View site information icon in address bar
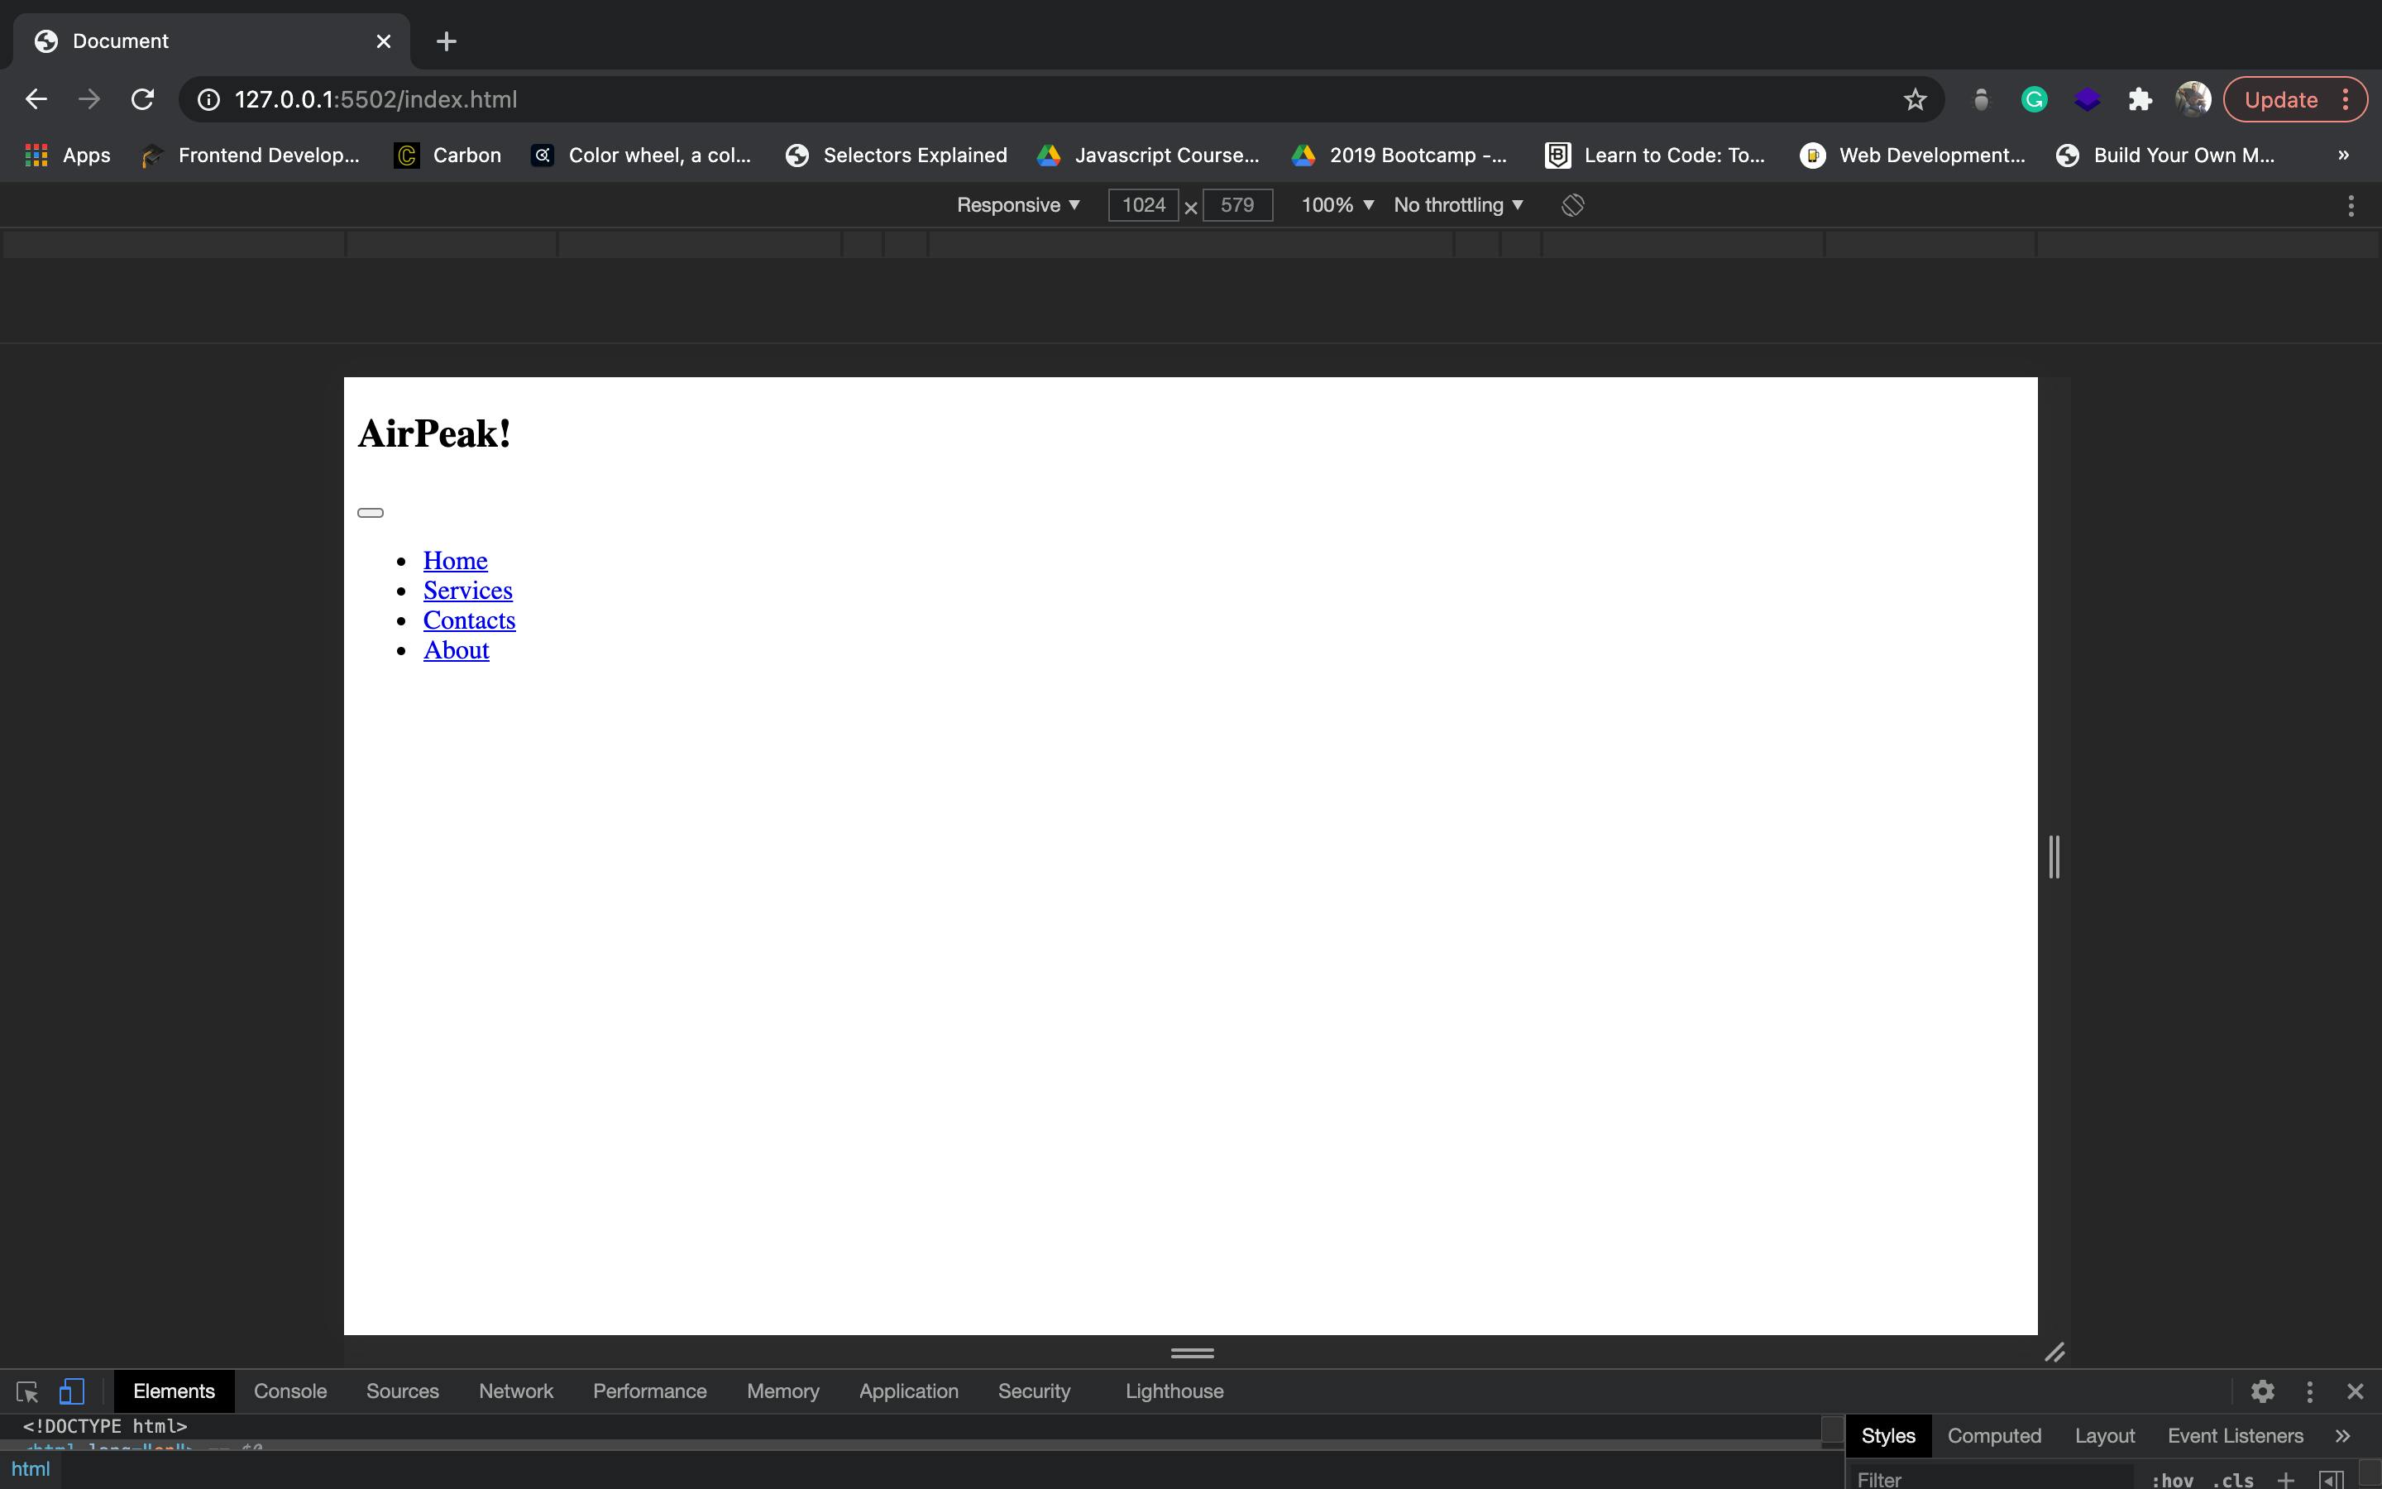 coord(208,99)
